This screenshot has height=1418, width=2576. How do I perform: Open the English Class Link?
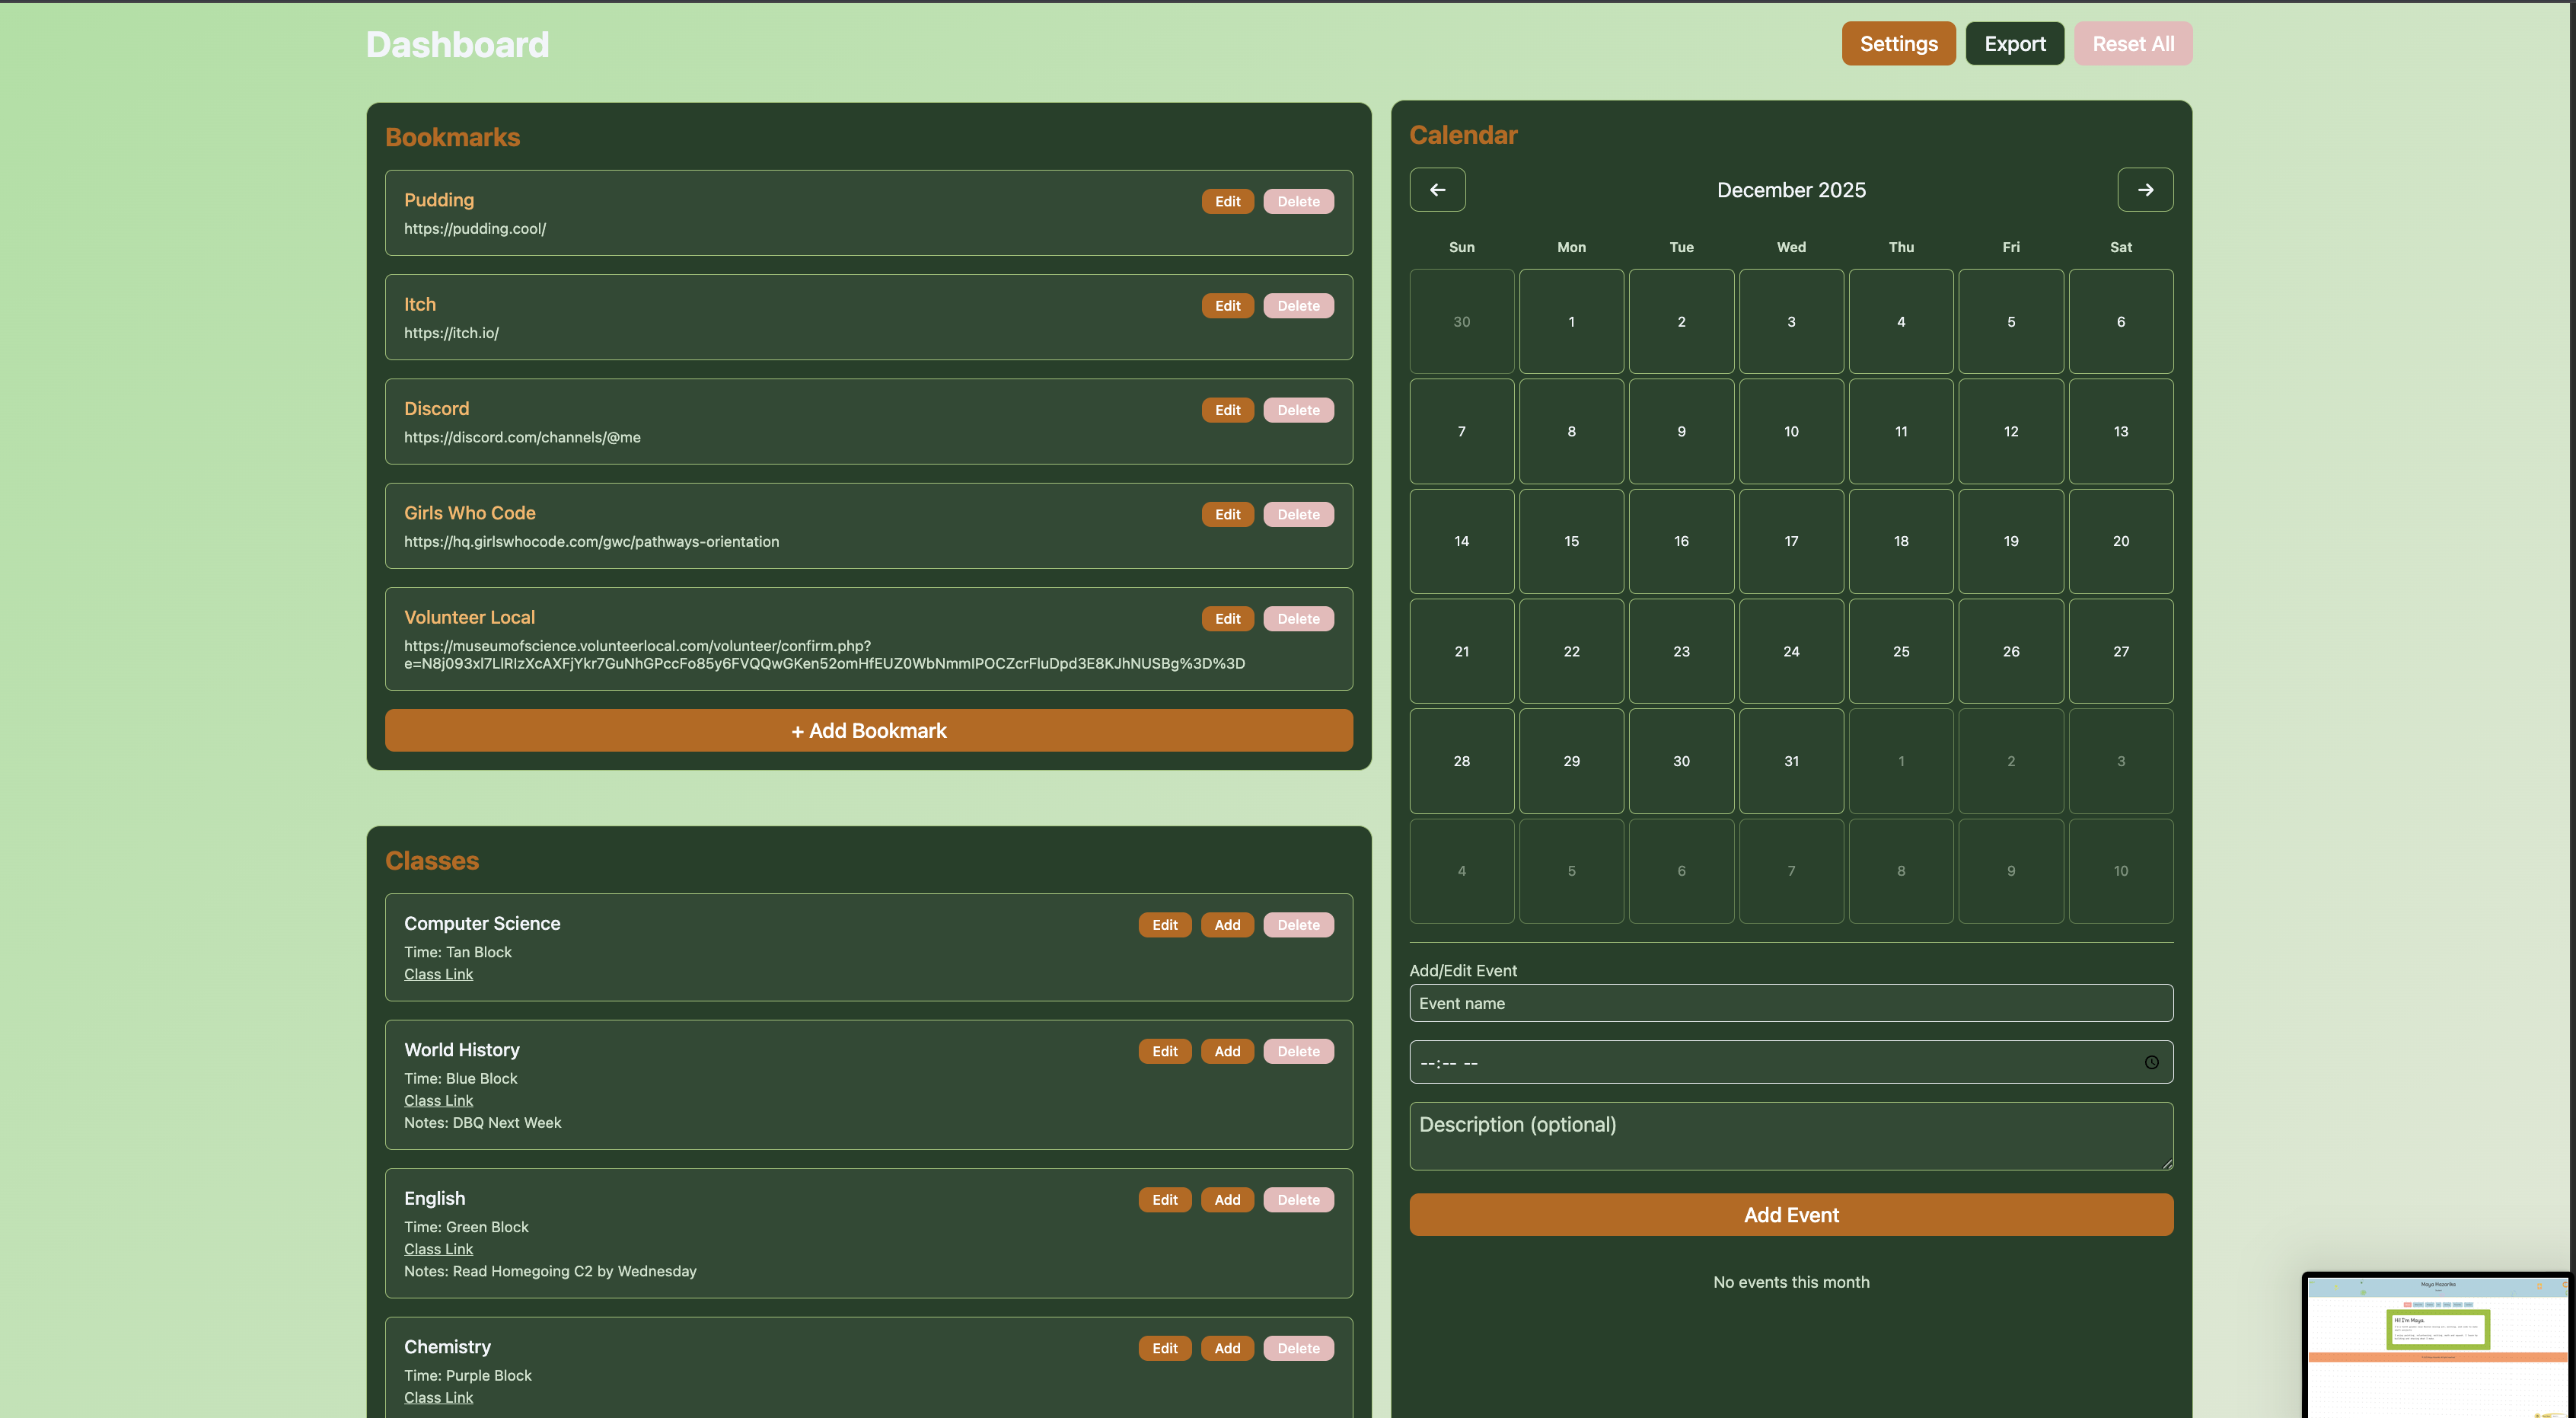pyautogui.click(x=438, y=1248)
